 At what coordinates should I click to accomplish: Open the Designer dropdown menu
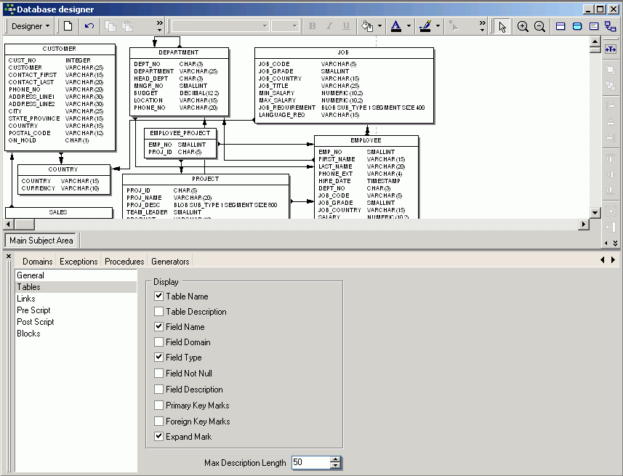coord(31,26)
